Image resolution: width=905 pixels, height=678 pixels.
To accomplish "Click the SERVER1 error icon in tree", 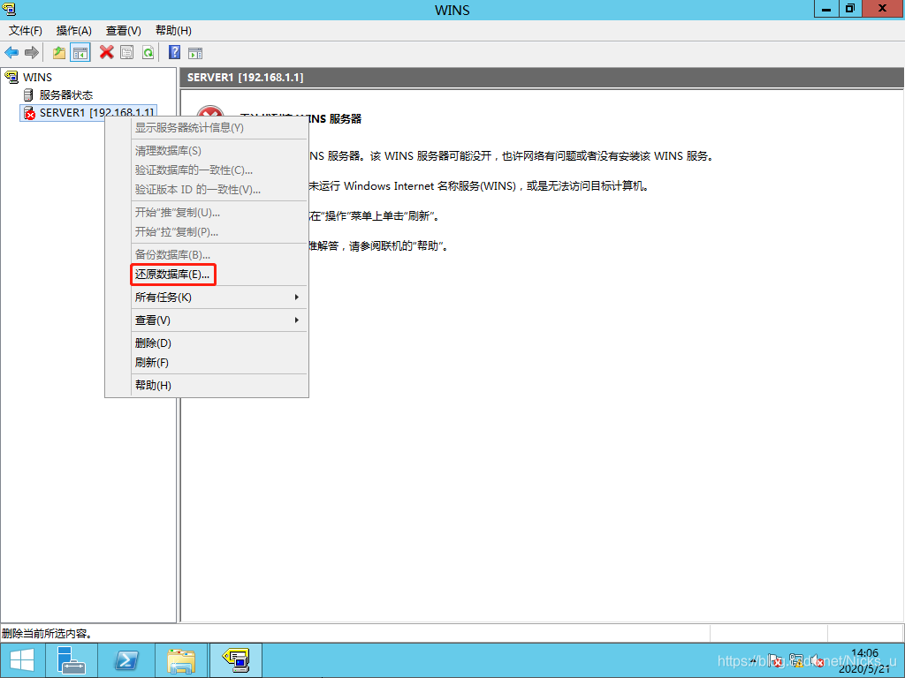I will pos(29,113).
